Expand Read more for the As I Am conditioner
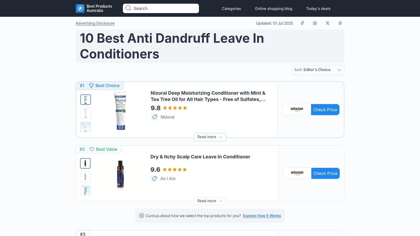 [x=210, y=201]
